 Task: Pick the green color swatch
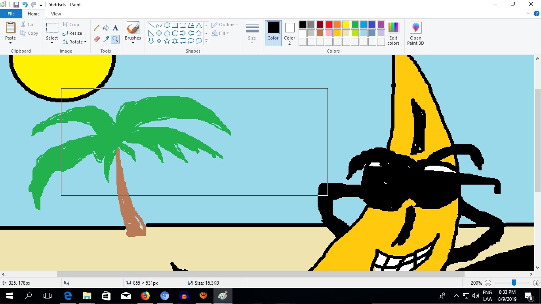[355, 25]
